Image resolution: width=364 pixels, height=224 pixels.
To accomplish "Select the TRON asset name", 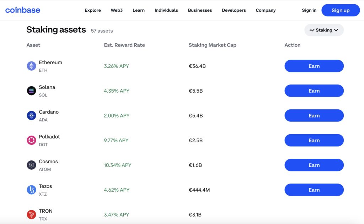I will (45, 211).
